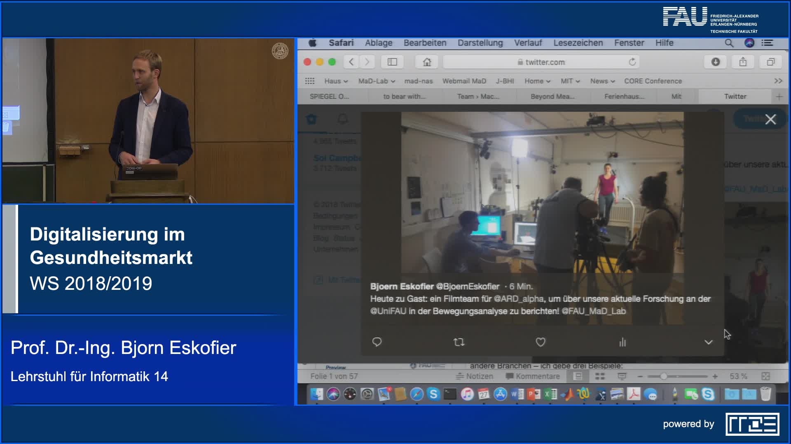The width and height of the screenshot is (791, 444).
Task: Retweet Bjoern Eskofier's post
Action: (x=459, y=342)
